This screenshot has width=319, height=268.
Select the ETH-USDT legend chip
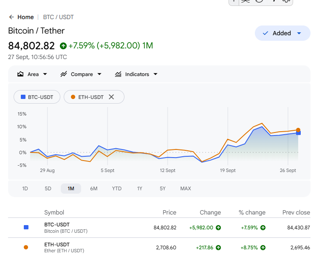[94, 97]
